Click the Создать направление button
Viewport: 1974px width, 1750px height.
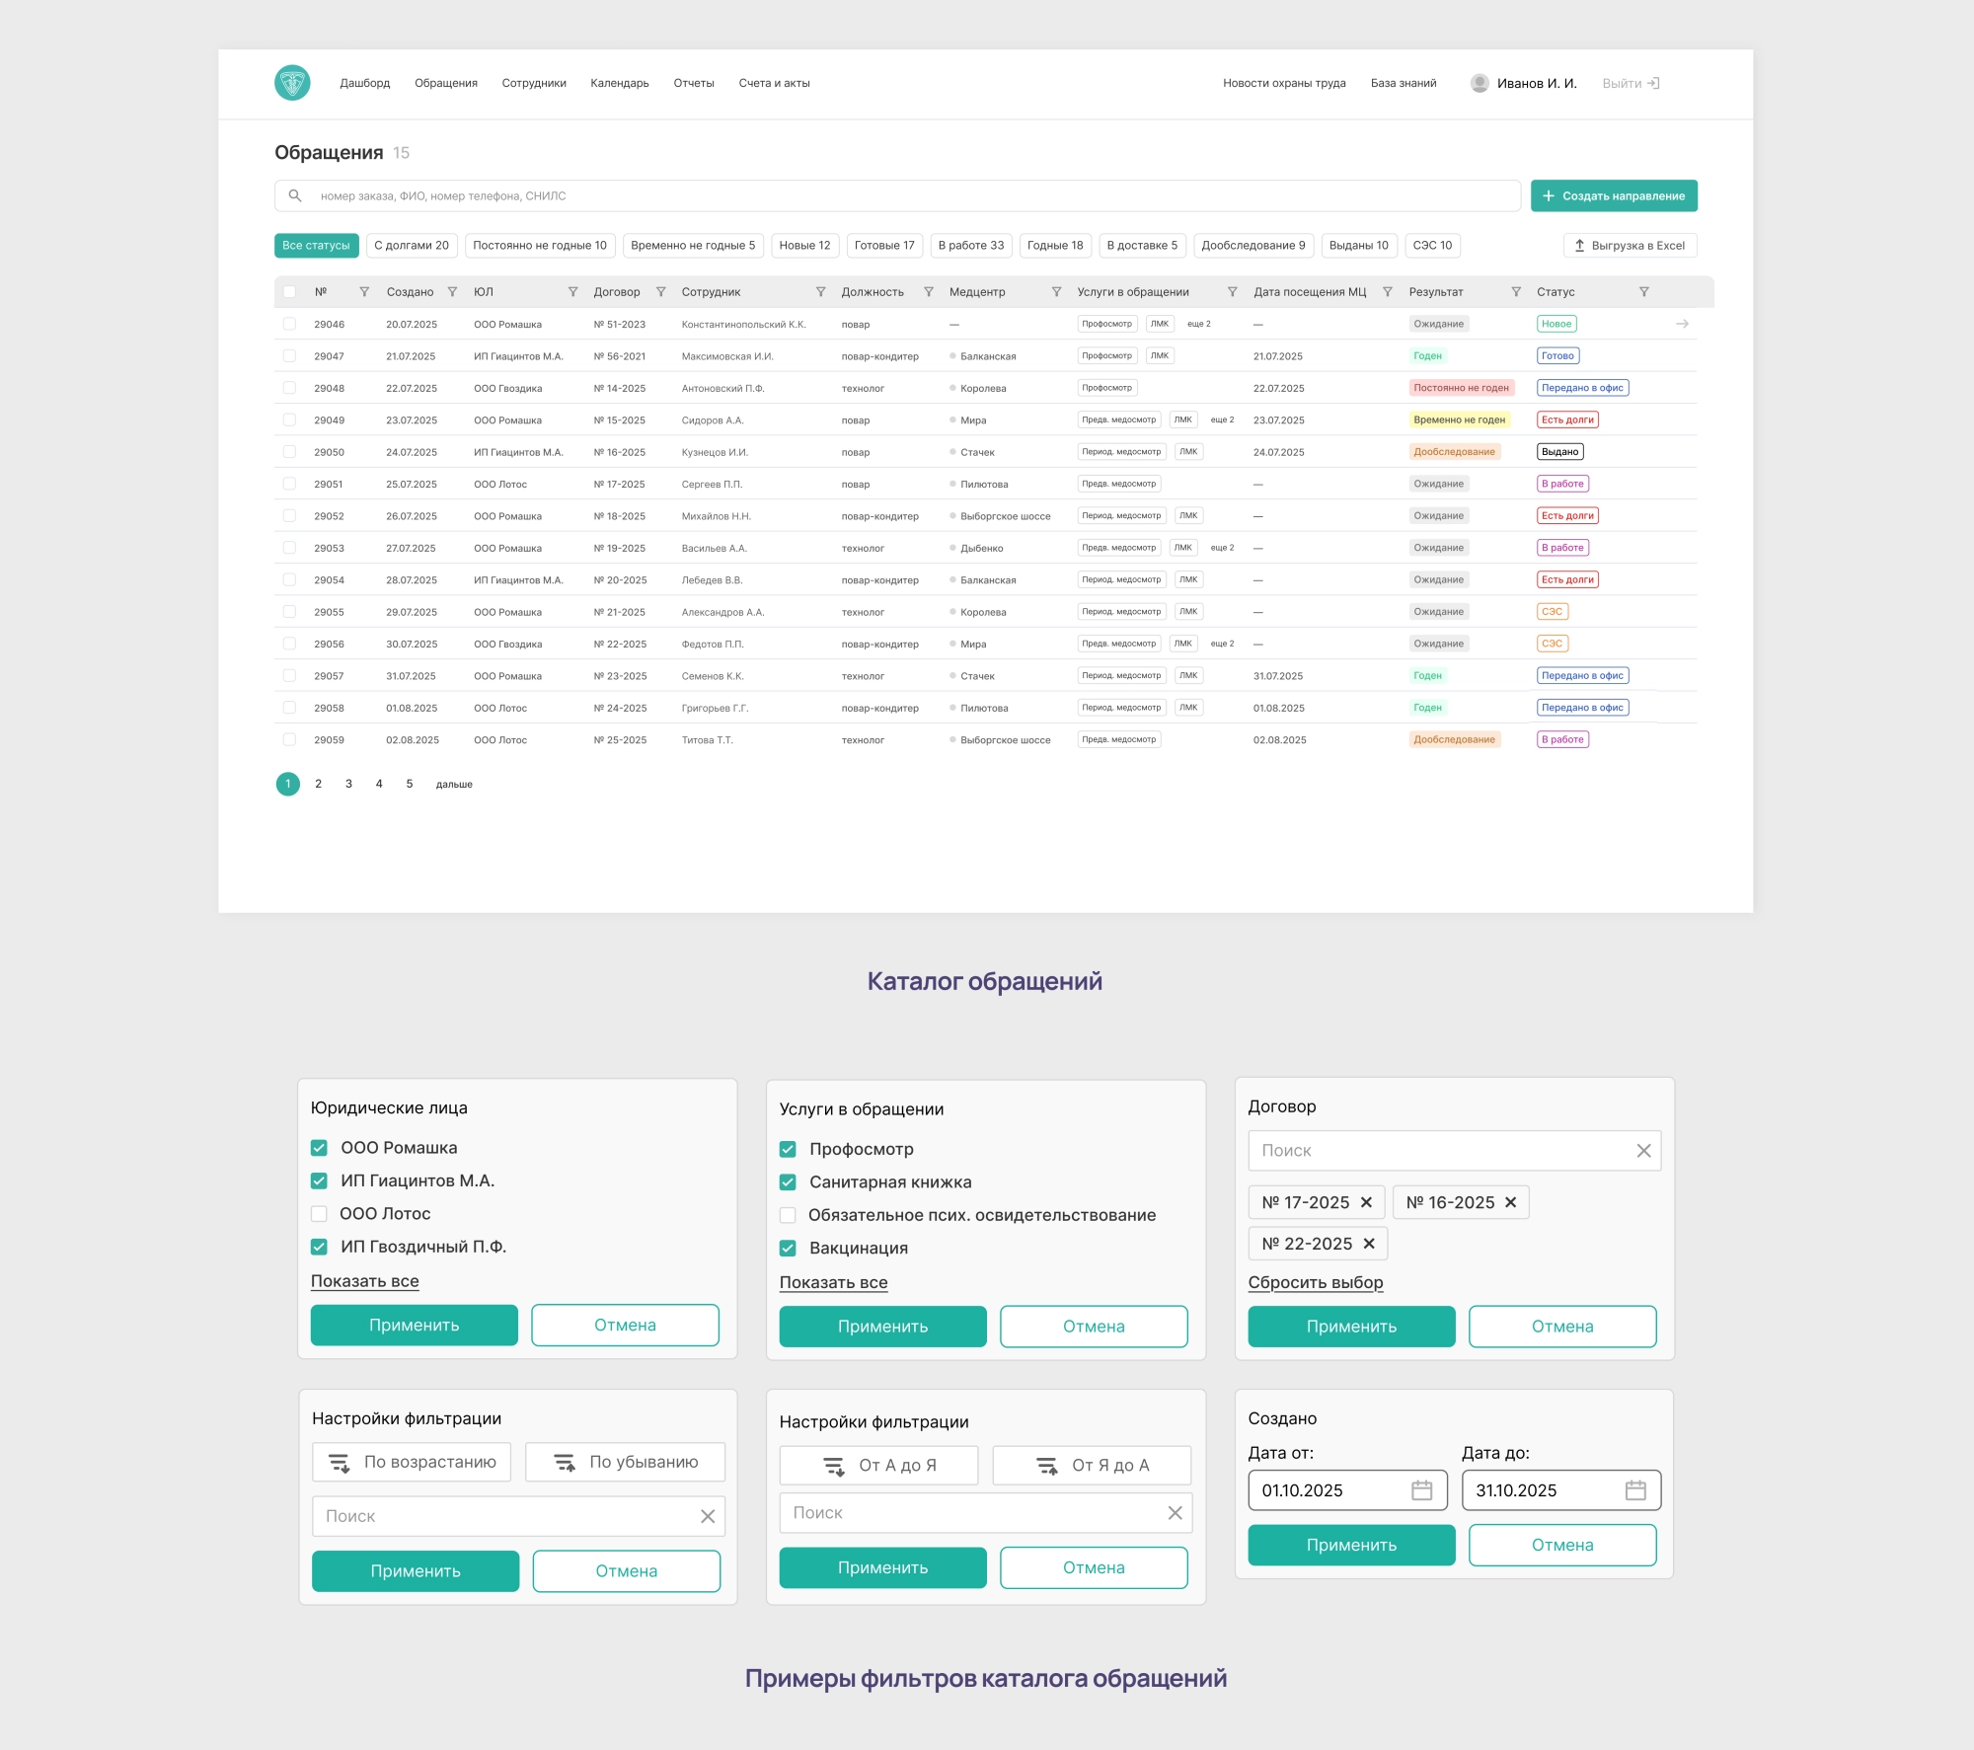[1613, 196]
